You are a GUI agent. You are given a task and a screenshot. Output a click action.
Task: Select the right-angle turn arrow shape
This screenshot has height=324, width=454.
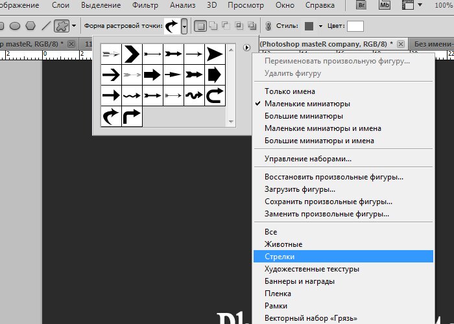tap(132, 117)
